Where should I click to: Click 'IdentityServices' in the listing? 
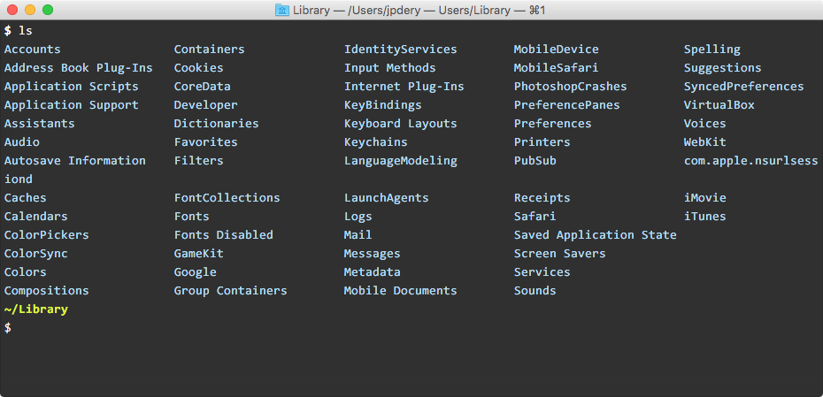click(400, 49)
